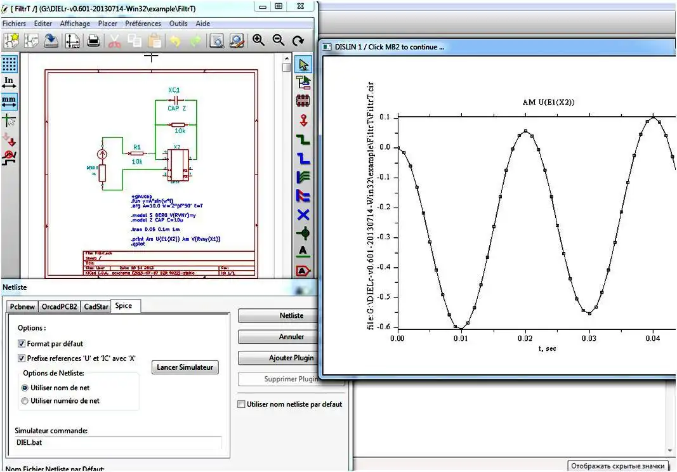Image resolution: width=677 pixels, height=472 pixels.
Task: Click the Print schematic icon
Action: pyautogui.click(x=94, y=41)
